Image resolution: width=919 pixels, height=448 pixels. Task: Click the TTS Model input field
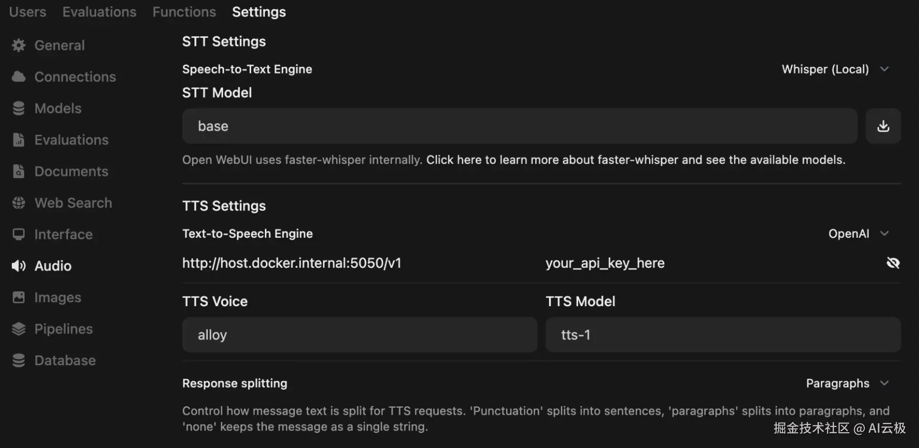click(x=723, y=335)
